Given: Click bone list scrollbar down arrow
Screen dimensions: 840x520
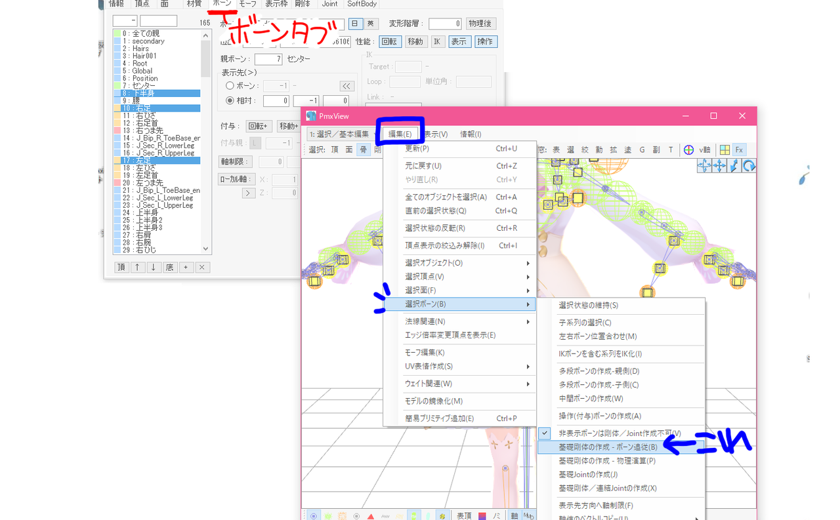Looking at the screenshot, I should pyautogui.click(x=206, y=249).
